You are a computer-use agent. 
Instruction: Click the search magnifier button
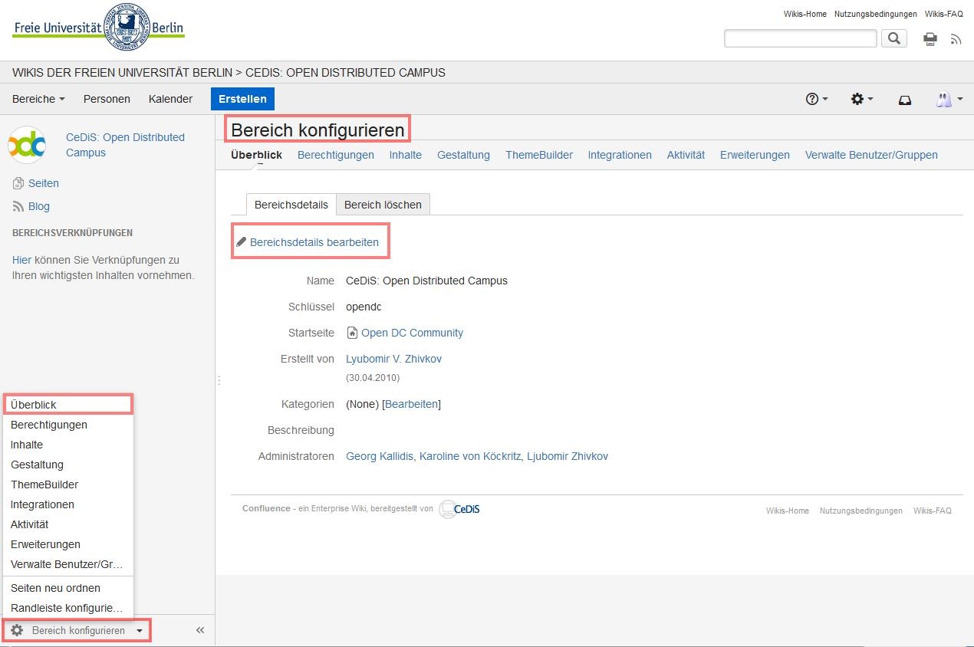pos(894,38)
